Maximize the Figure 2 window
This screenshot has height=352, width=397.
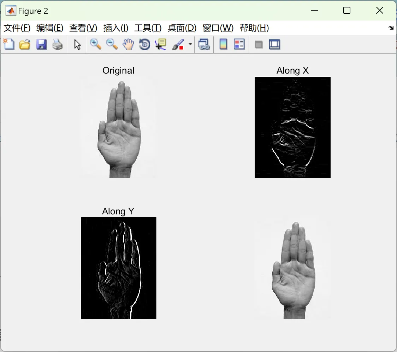[x=347, y=10]
